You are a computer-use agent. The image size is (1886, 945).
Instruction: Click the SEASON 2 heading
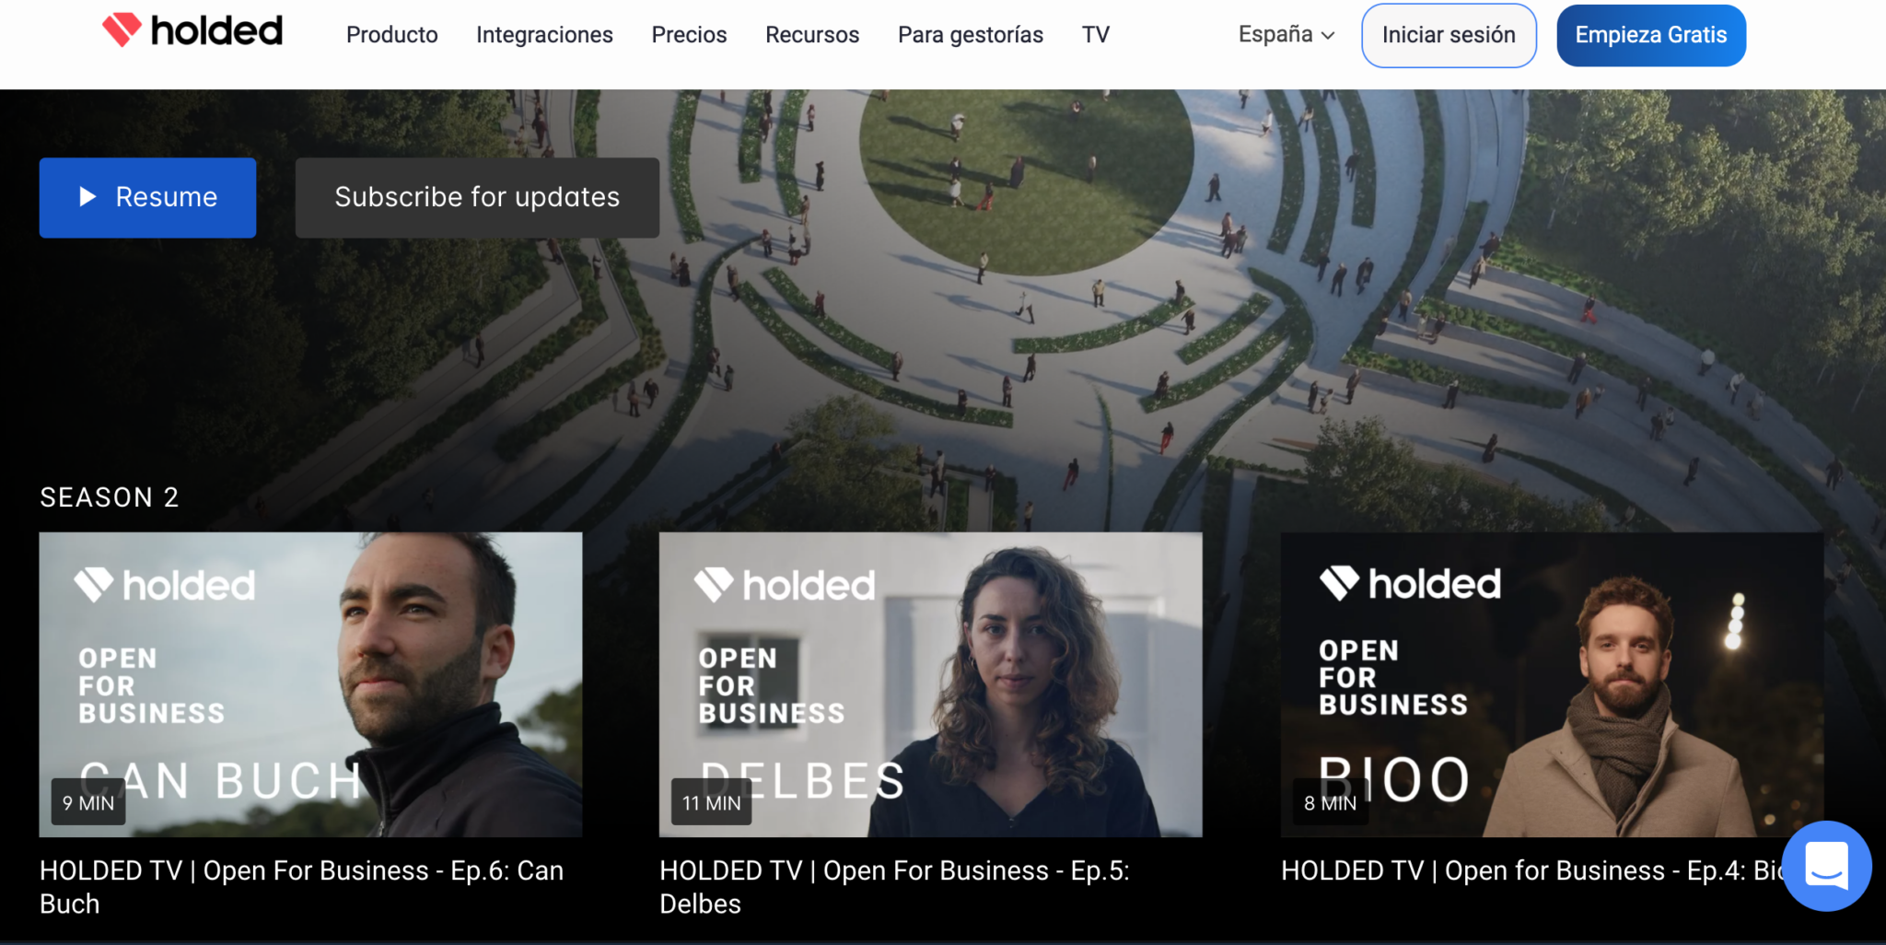pyautogui.click(x=110, y=497)
